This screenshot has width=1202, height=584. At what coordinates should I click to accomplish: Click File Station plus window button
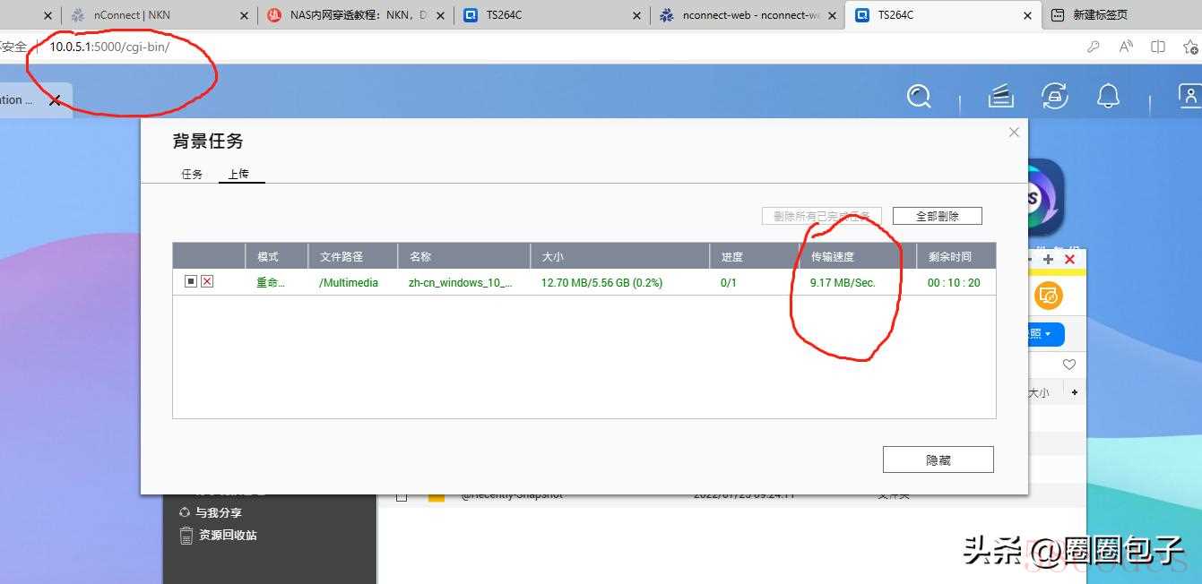pos(1048,259)
